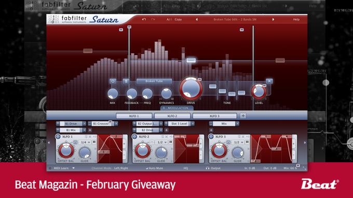353x198 pixels.
Task: Toggle the XLFO 3 source drag button
Action: click(x=211, y=136)
